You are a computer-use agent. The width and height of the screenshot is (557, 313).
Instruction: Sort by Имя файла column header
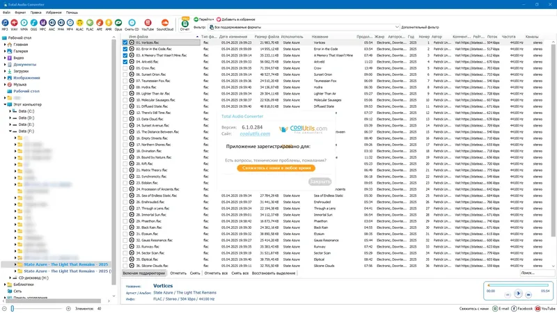161,37
